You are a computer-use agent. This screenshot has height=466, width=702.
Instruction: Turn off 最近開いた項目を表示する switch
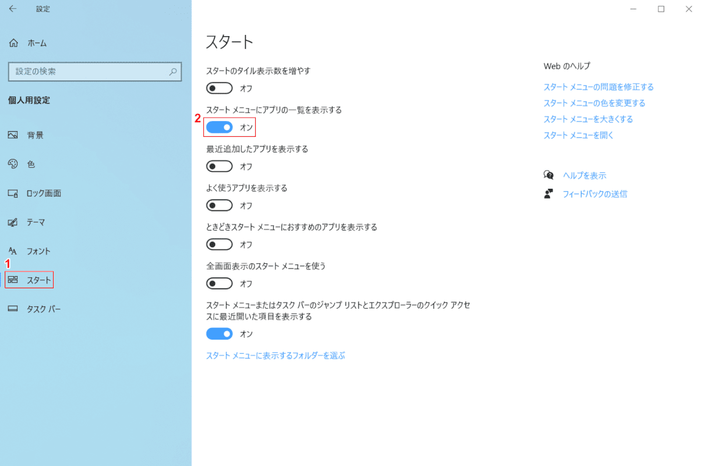coord(220,334)
